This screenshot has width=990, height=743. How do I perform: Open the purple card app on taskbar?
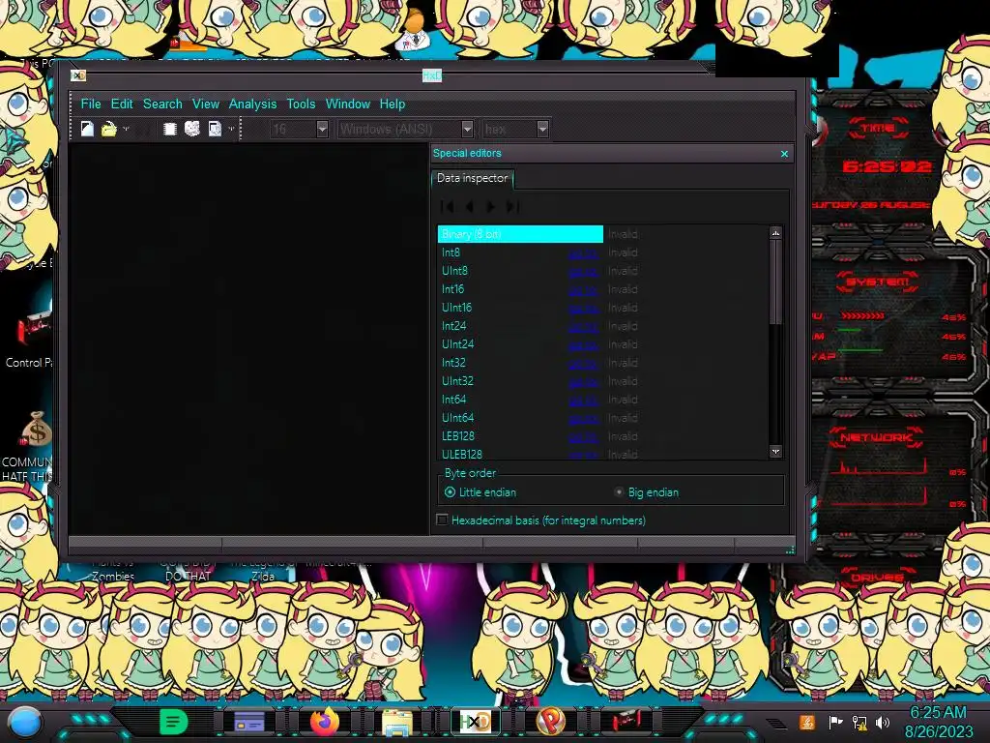(248, 721)
